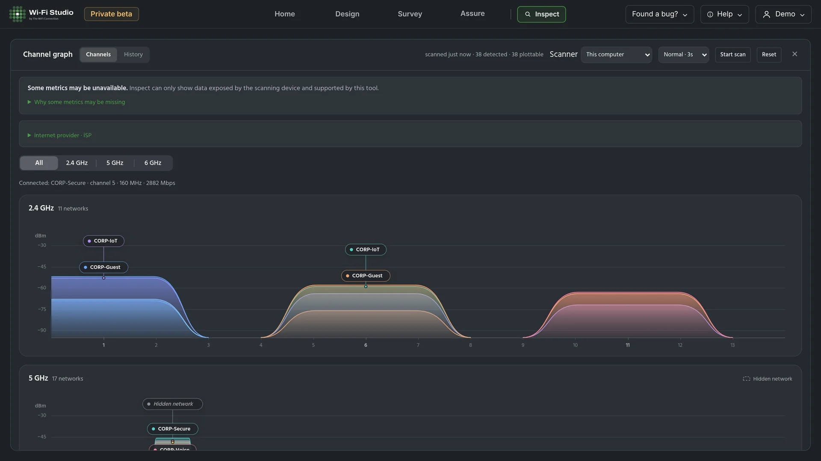Open the Scanner 'This computer' dropdown
The height and width of the screenshot is (461, 821).
[x=616, y=55]
